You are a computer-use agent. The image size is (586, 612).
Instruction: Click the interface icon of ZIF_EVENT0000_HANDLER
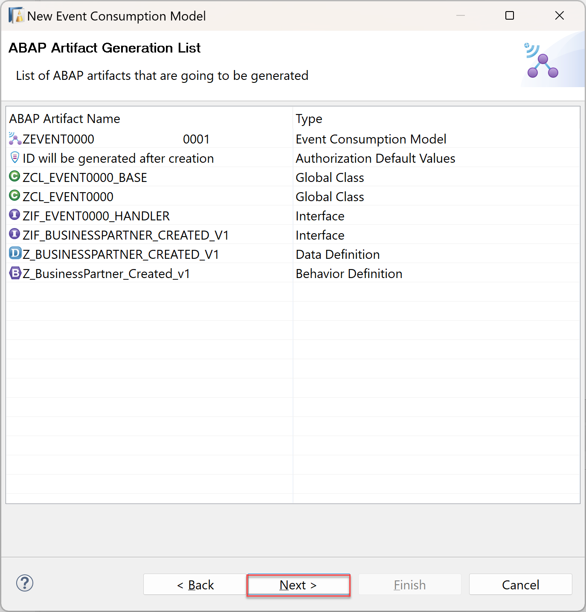pos(15,214)
